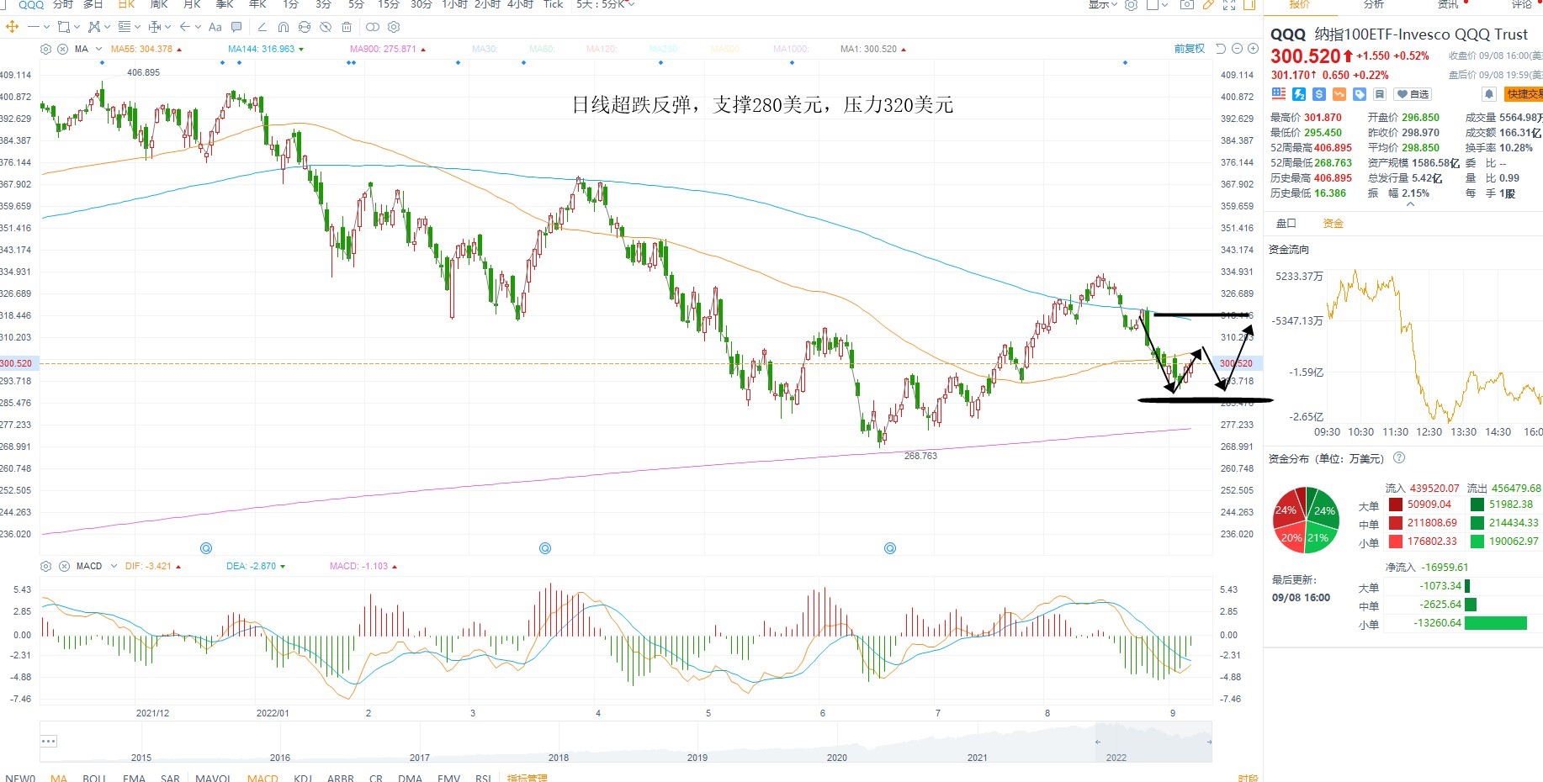1543x782 pixels.
Task: Choose the horizontal line drawing tool
Action: coord(34,27)
